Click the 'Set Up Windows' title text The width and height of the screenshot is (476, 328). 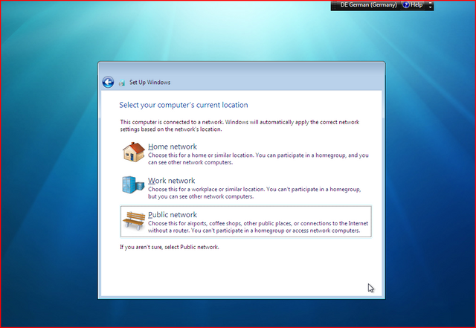tap(149, 83)
